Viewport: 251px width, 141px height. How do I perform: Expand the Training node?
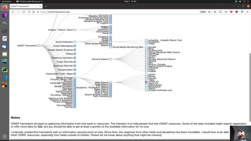tap(75, 107)
